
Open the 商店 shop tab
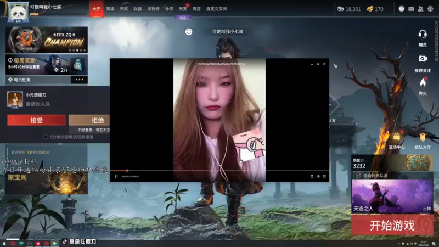[196, 9]
